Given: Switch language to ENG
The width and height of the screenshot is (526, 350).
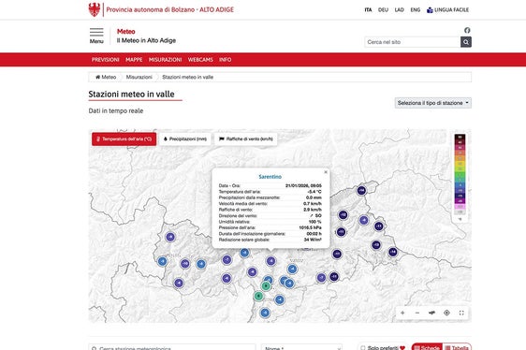Looking at the screenshot, I should point(416,10).
